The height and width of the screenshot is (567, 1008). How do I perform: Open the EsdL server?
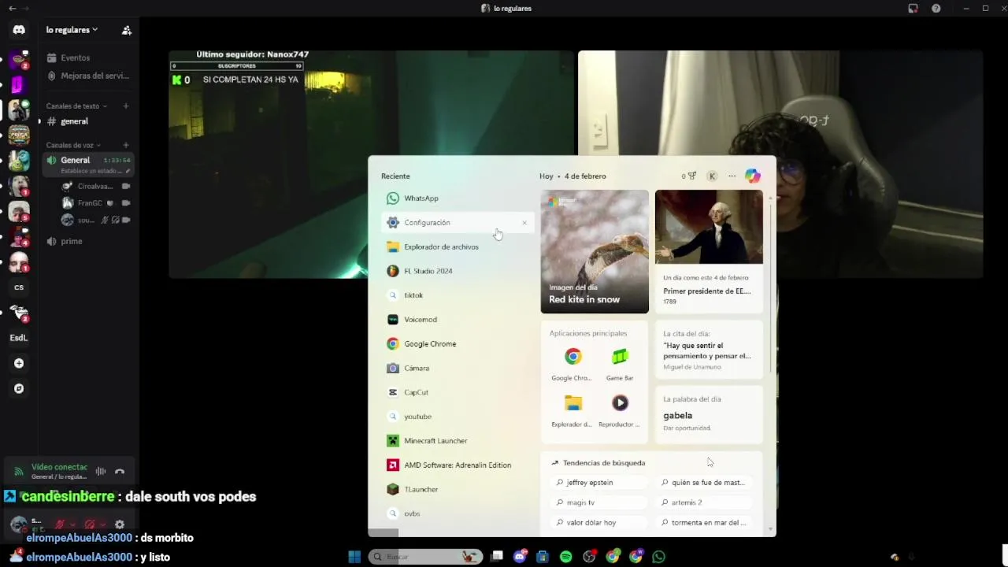coord(19,338)
